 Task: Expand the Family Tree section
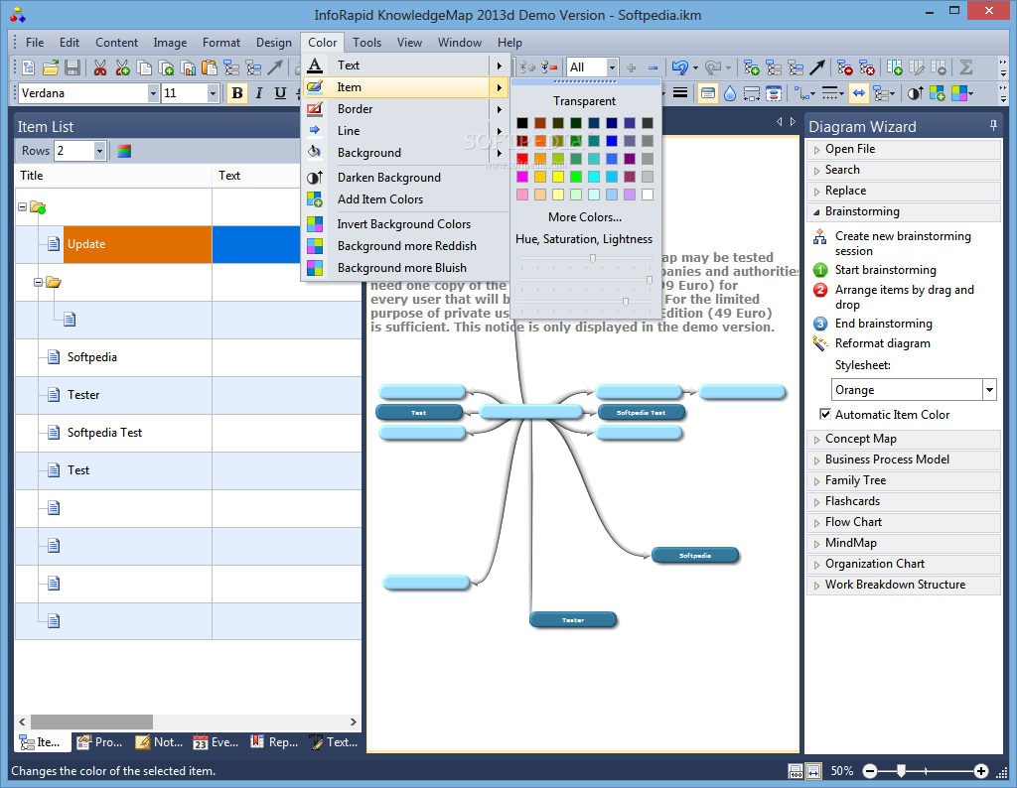903,480
